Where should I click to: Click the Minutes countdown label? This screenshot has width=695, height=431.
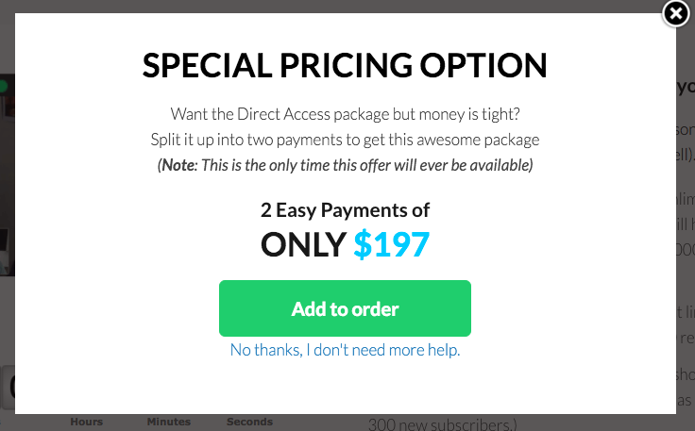pos(169,422)
